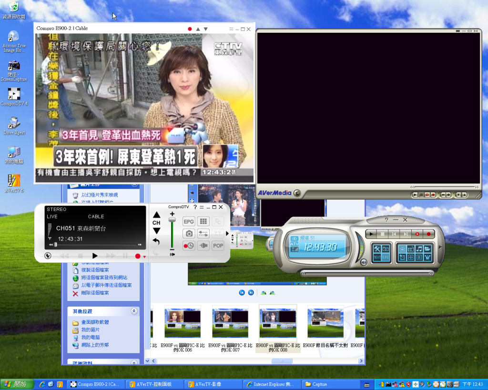Click the AVerTV multi-channel preview icon
The height and width of the screenshot is (390, 488).
coord(411,257)
